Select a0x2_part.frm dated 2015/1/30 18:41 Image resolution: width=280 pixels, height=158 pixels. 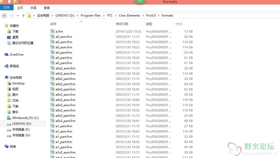(65, 89)
